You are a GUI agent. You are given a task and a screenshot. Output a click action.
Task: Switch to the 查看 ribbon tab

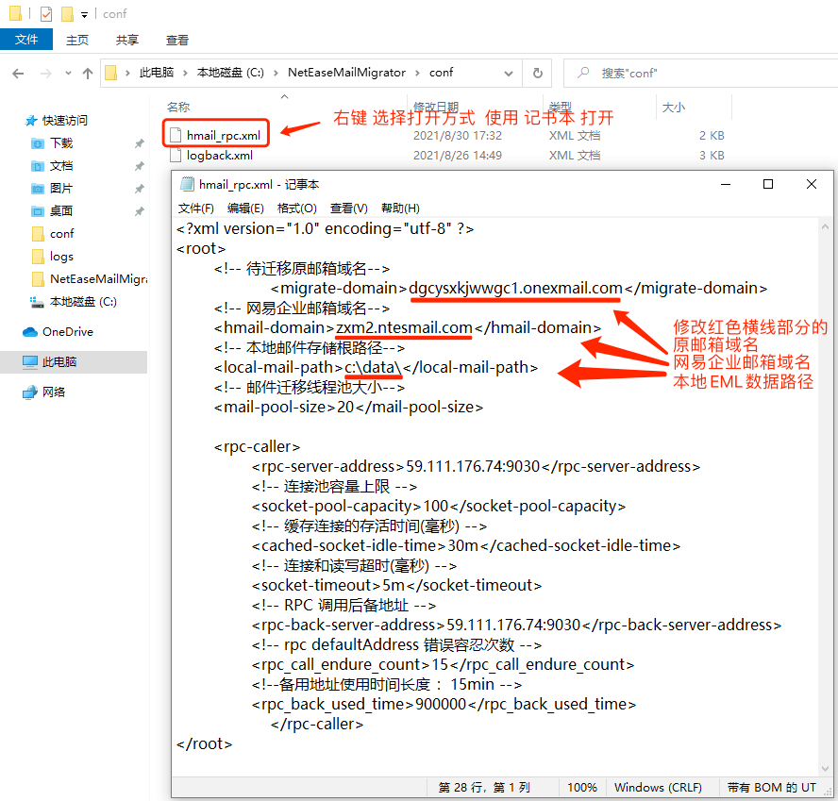(177, 40)
